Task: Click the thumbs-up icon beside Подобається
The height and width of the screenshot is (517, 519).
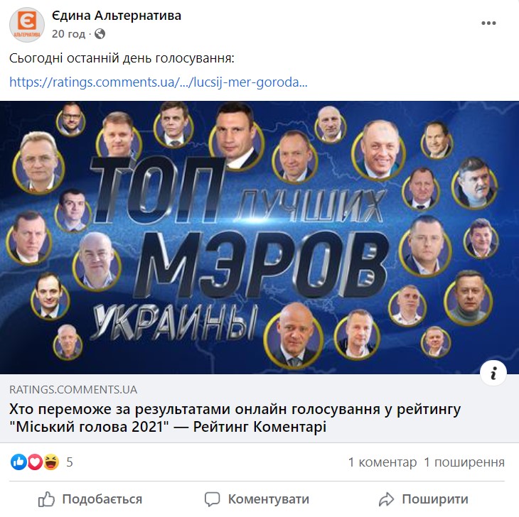Action: click(46, 499)
